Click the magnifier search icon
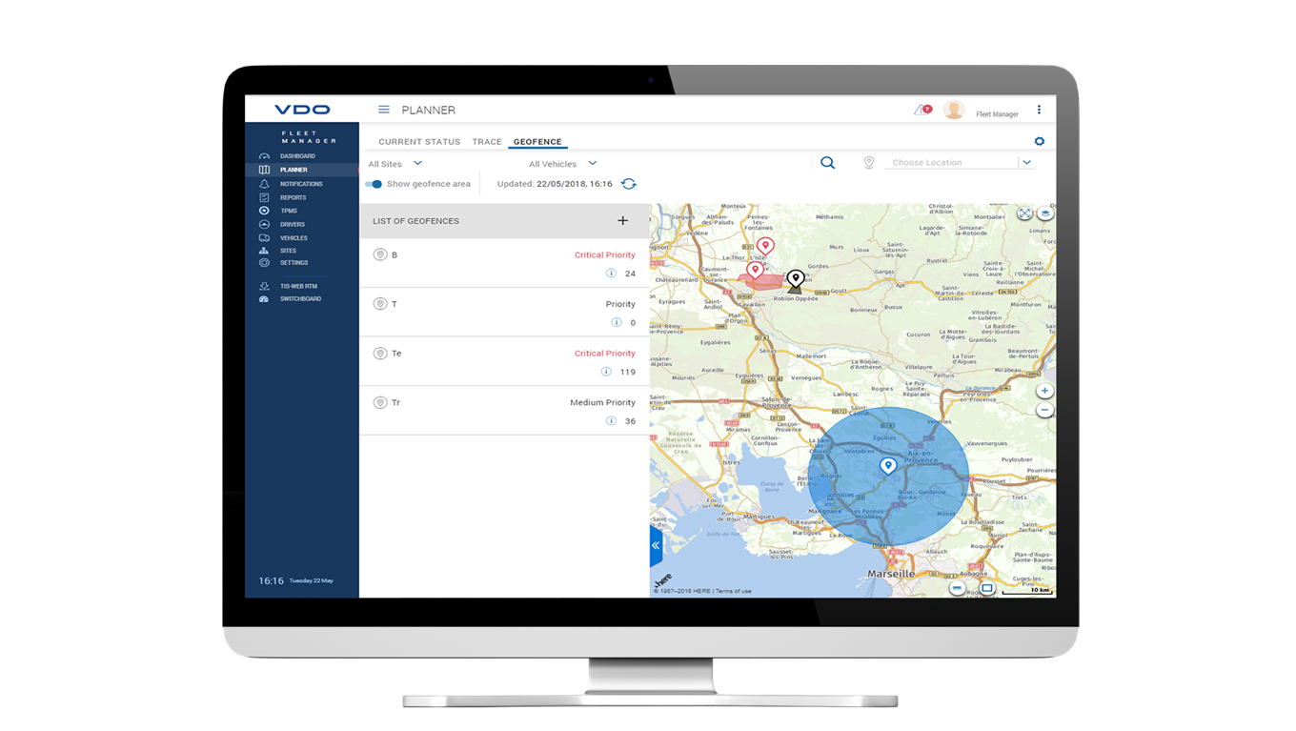 click(828, 163)
